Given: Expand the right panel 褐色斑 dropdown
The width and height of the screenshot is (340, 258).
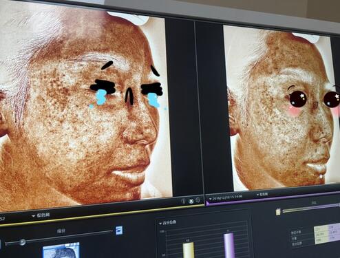Looking at the screenshot, I should pos(262,195).
